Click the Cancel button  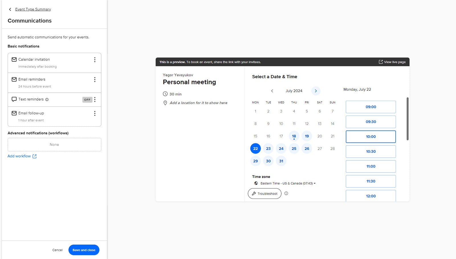coord(57,250)
